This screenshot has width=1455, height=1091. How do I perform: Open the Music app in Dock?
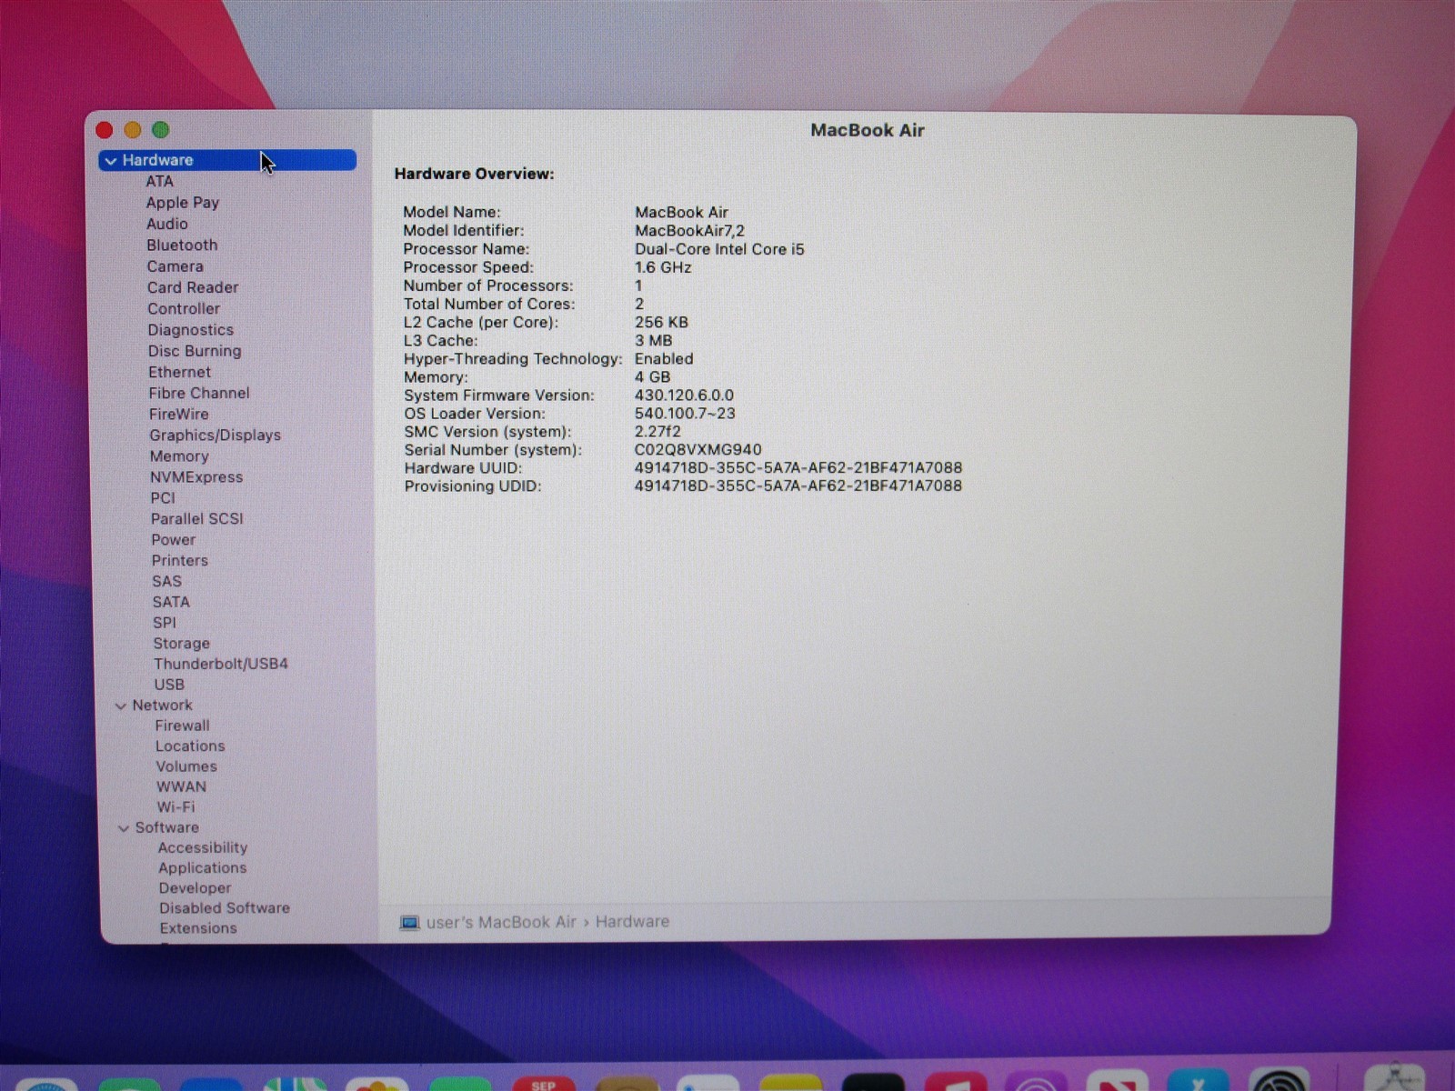pyautogui.click(x=955, y=1084)
